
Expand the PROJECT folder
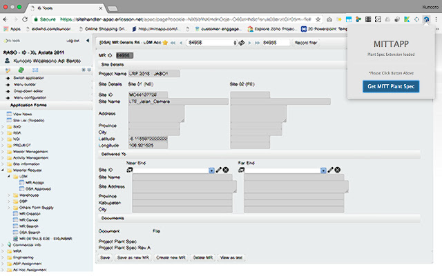tap(3, 146)
